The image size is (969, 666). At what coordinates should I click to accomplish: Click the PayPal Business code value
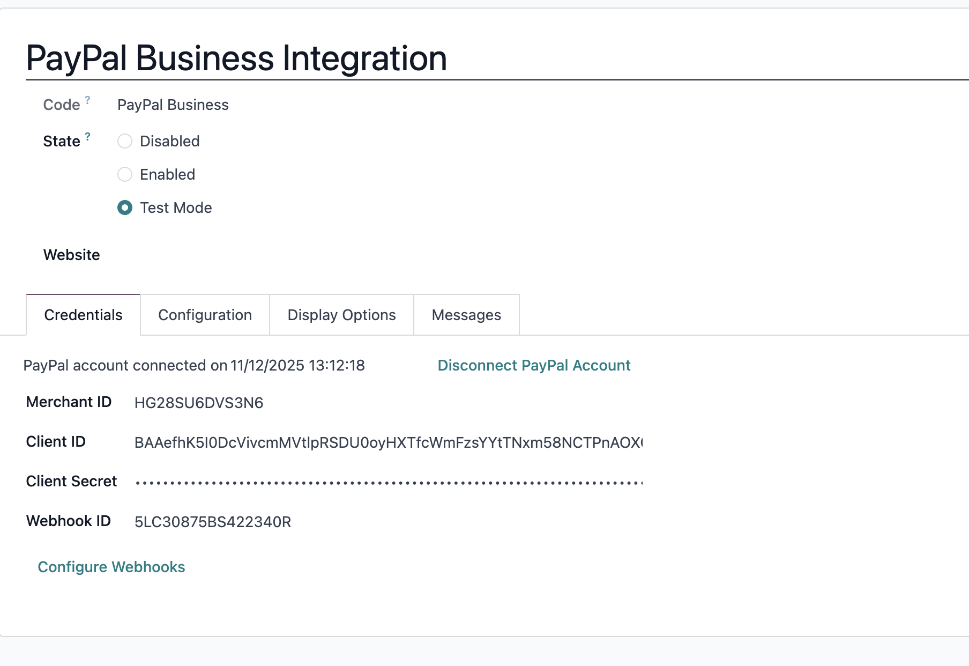click(173, 105)
